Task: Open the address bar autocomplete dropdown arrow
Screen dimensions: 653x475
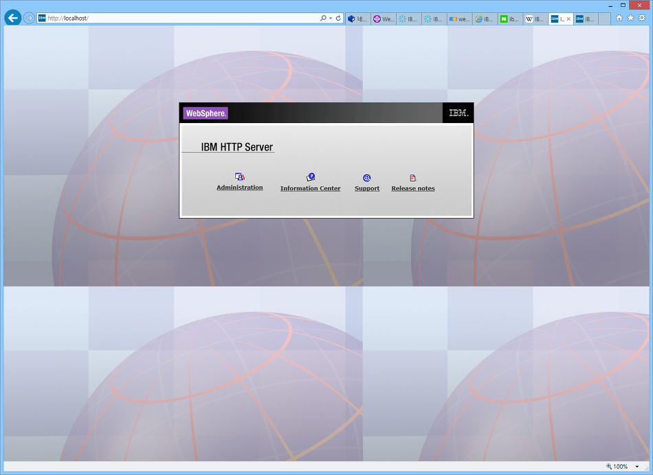Action: click(x=331, y=19)
